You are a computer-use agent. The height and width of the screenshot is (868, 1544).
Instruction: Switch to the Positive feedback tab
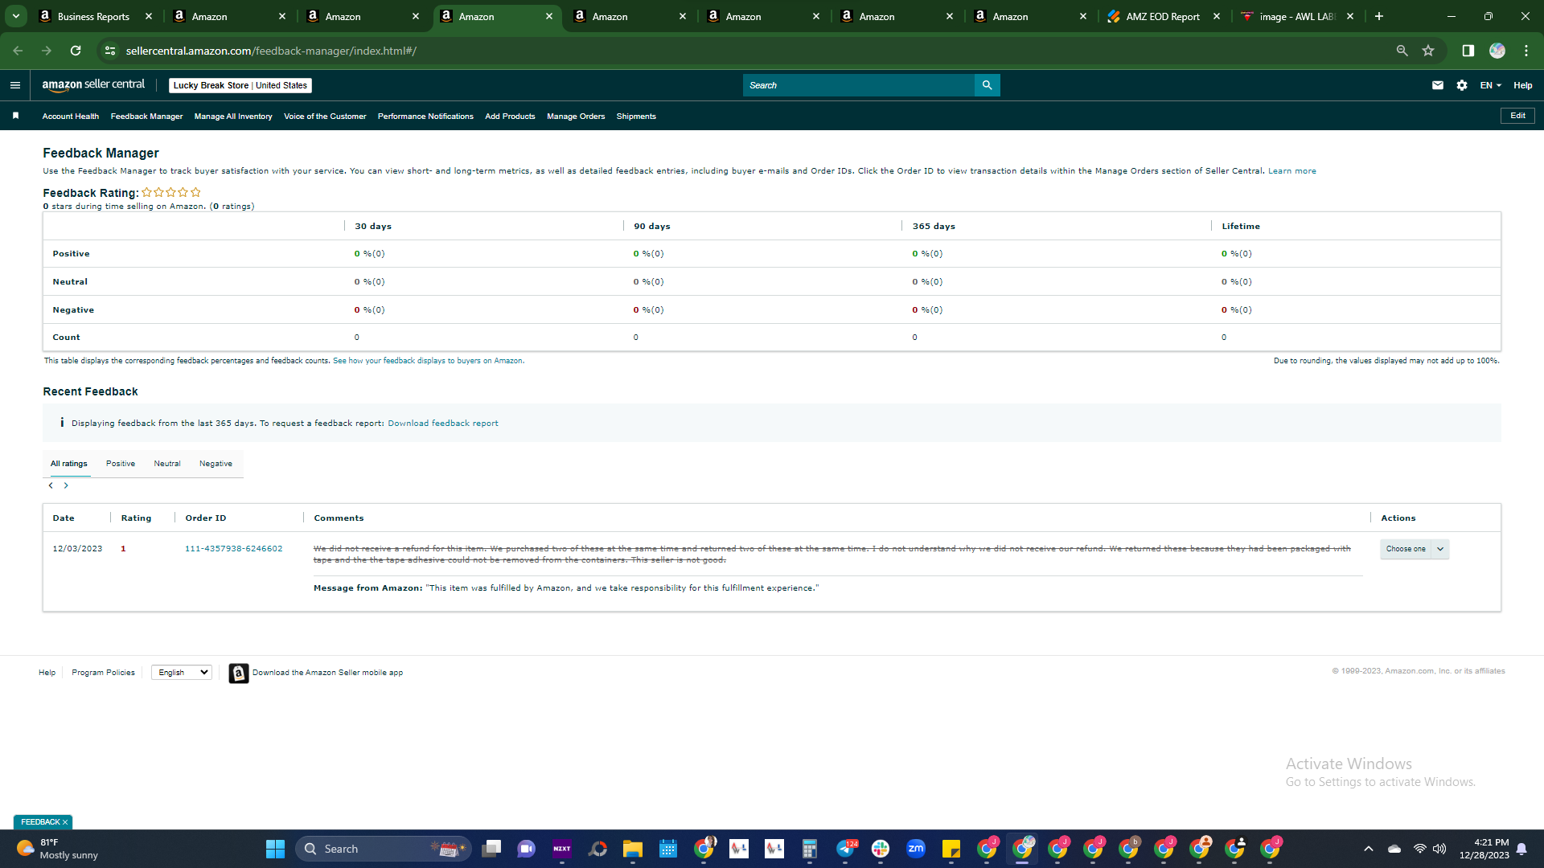pos(121,464)
